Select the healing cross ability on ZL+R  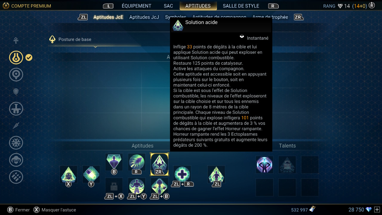182,175
